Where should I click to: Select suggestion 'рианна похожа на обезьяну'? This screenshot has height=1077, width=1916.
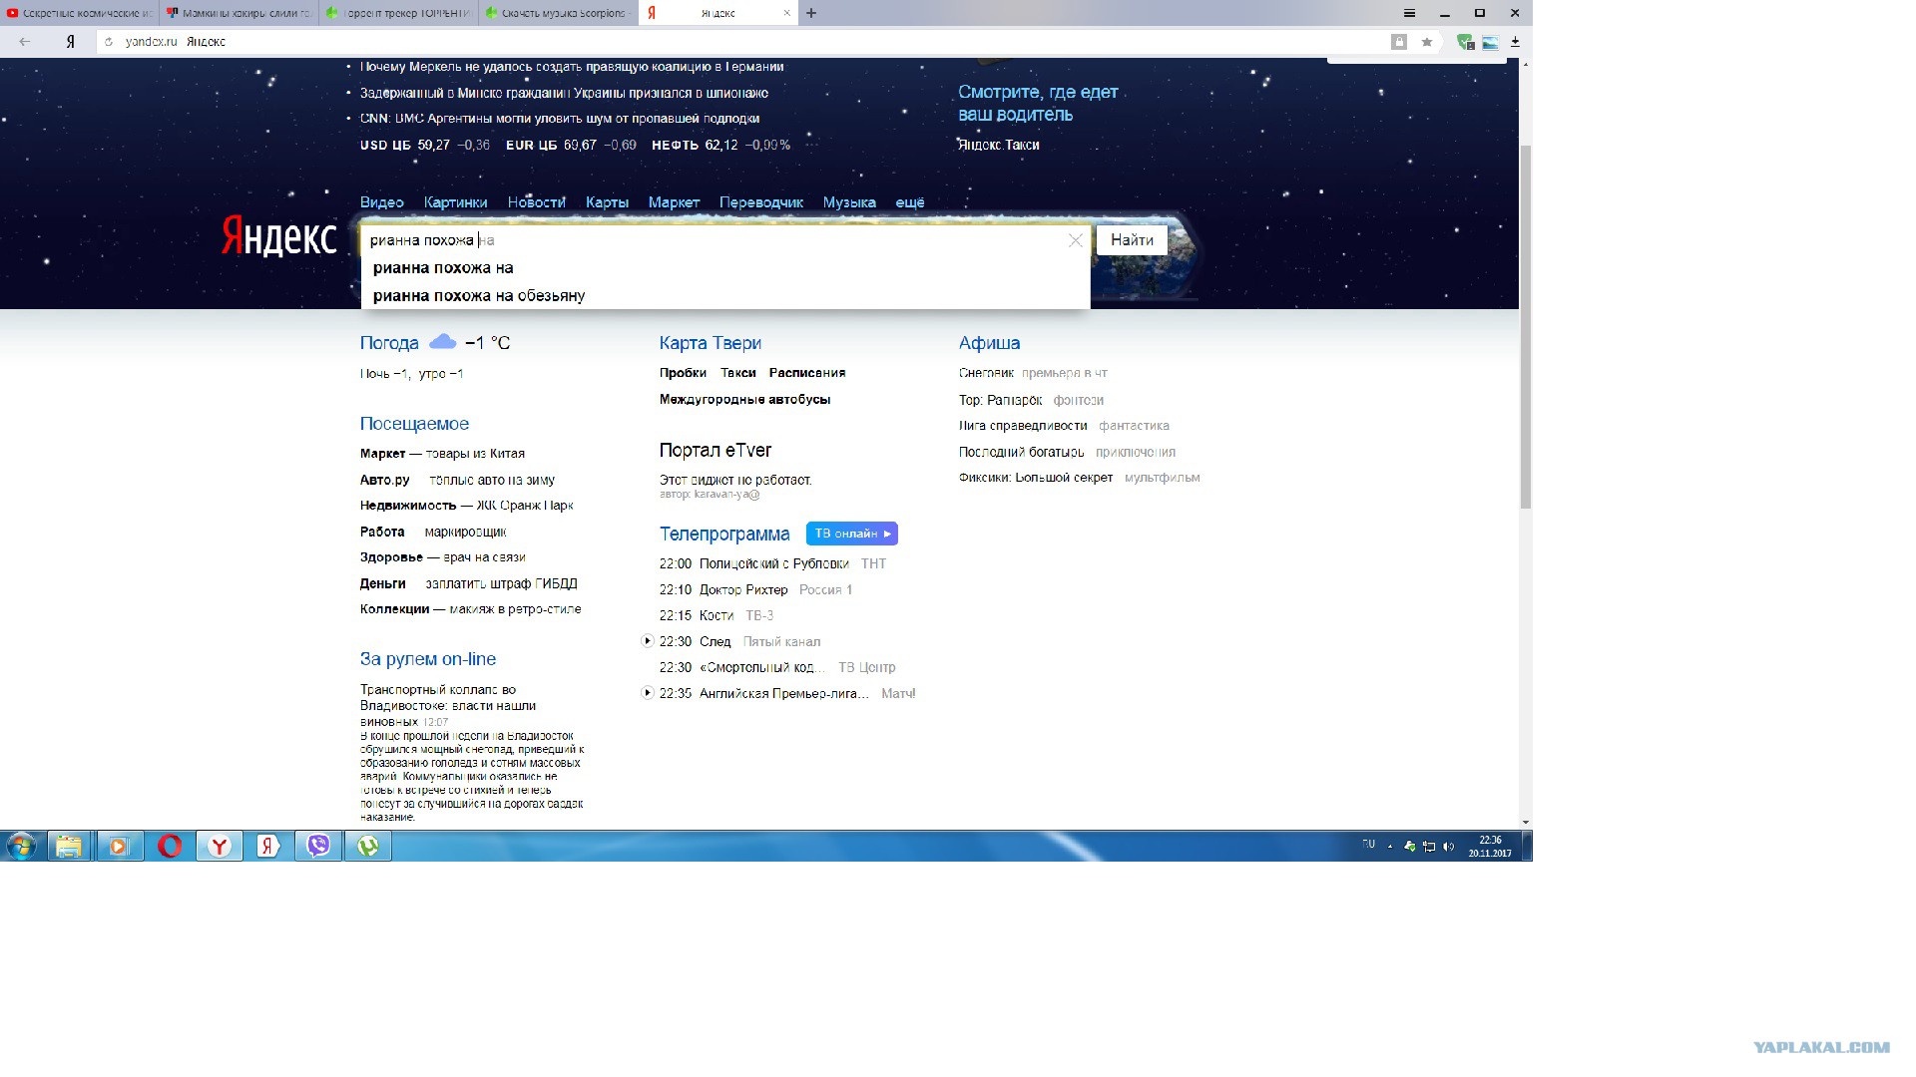[x=725, y=295]
